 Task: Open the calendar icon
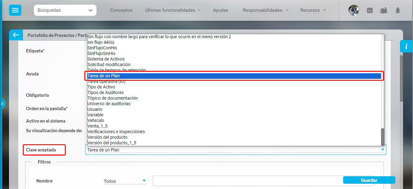coord(370,10)
